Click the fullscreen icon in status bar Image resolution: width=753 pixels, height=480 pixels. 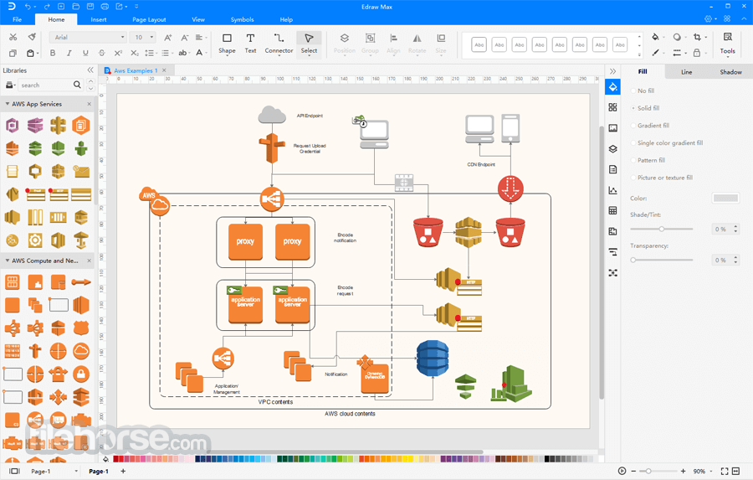(725, 472)
